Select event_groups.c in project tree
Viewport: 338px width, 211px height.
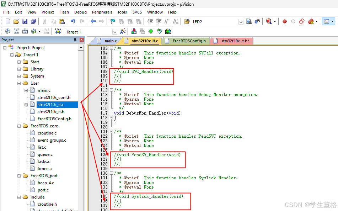[52, 140]
